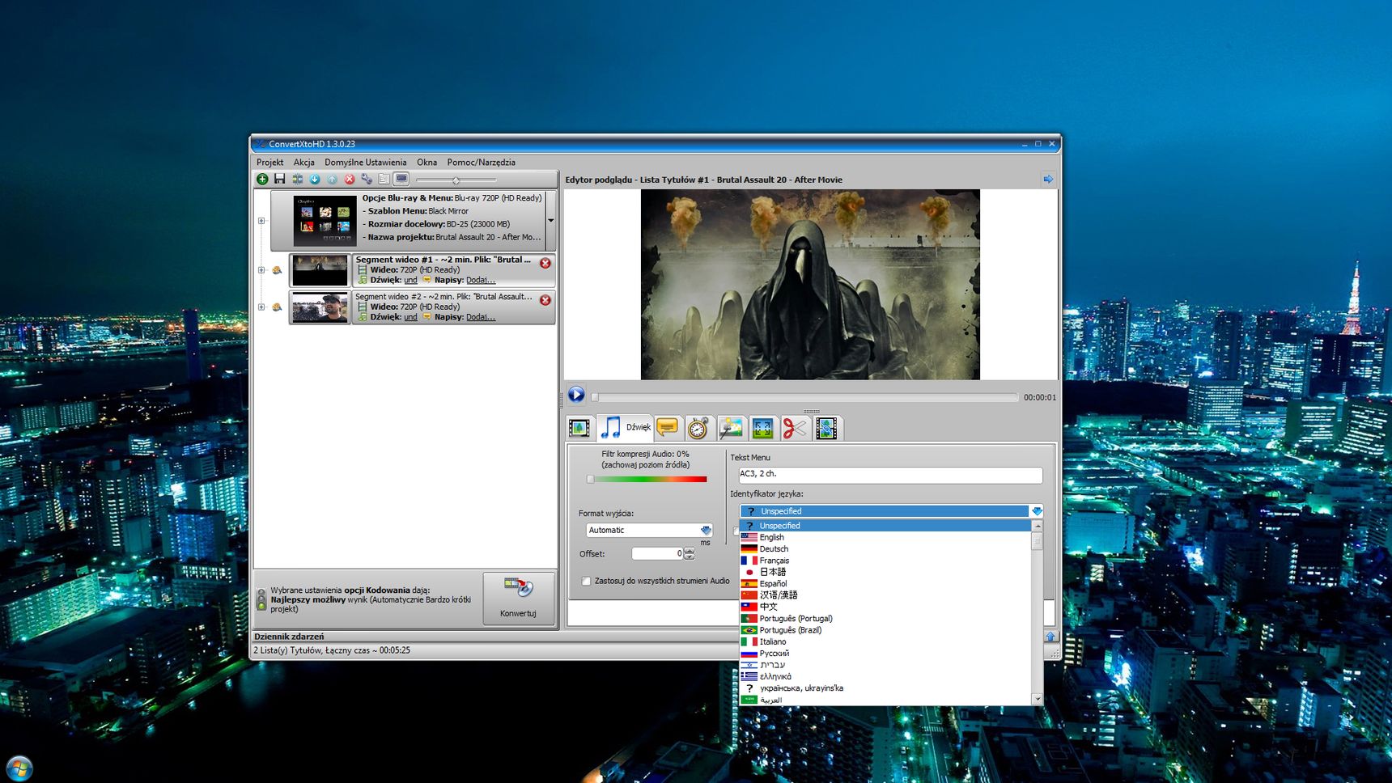Image resolution: width=1392 pixels, height=783 pixels.
Task: Click the preview seek bar
Action: coord(805,397)
